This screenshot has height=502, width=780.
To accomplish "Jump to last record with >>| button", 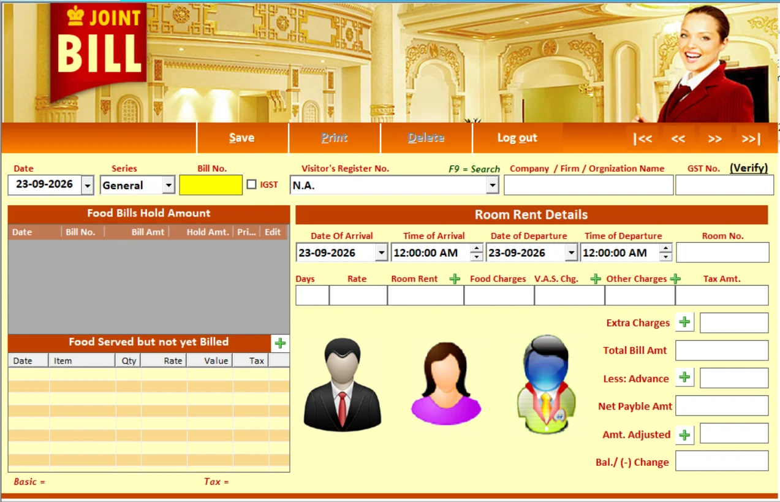I will click(751, 139).
